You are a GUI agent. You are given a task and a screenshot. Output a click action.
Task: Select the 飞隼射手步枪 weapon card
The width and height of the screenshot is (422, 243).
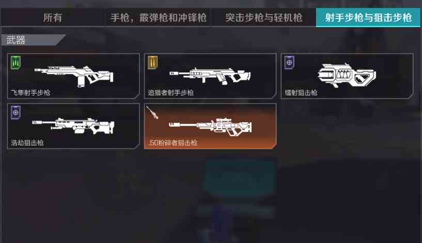pyautogui.click(x=73, y=76)
